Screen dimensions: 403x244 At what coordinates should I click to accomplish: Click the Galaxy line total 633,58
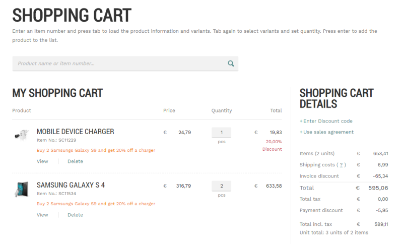point(274,186)
